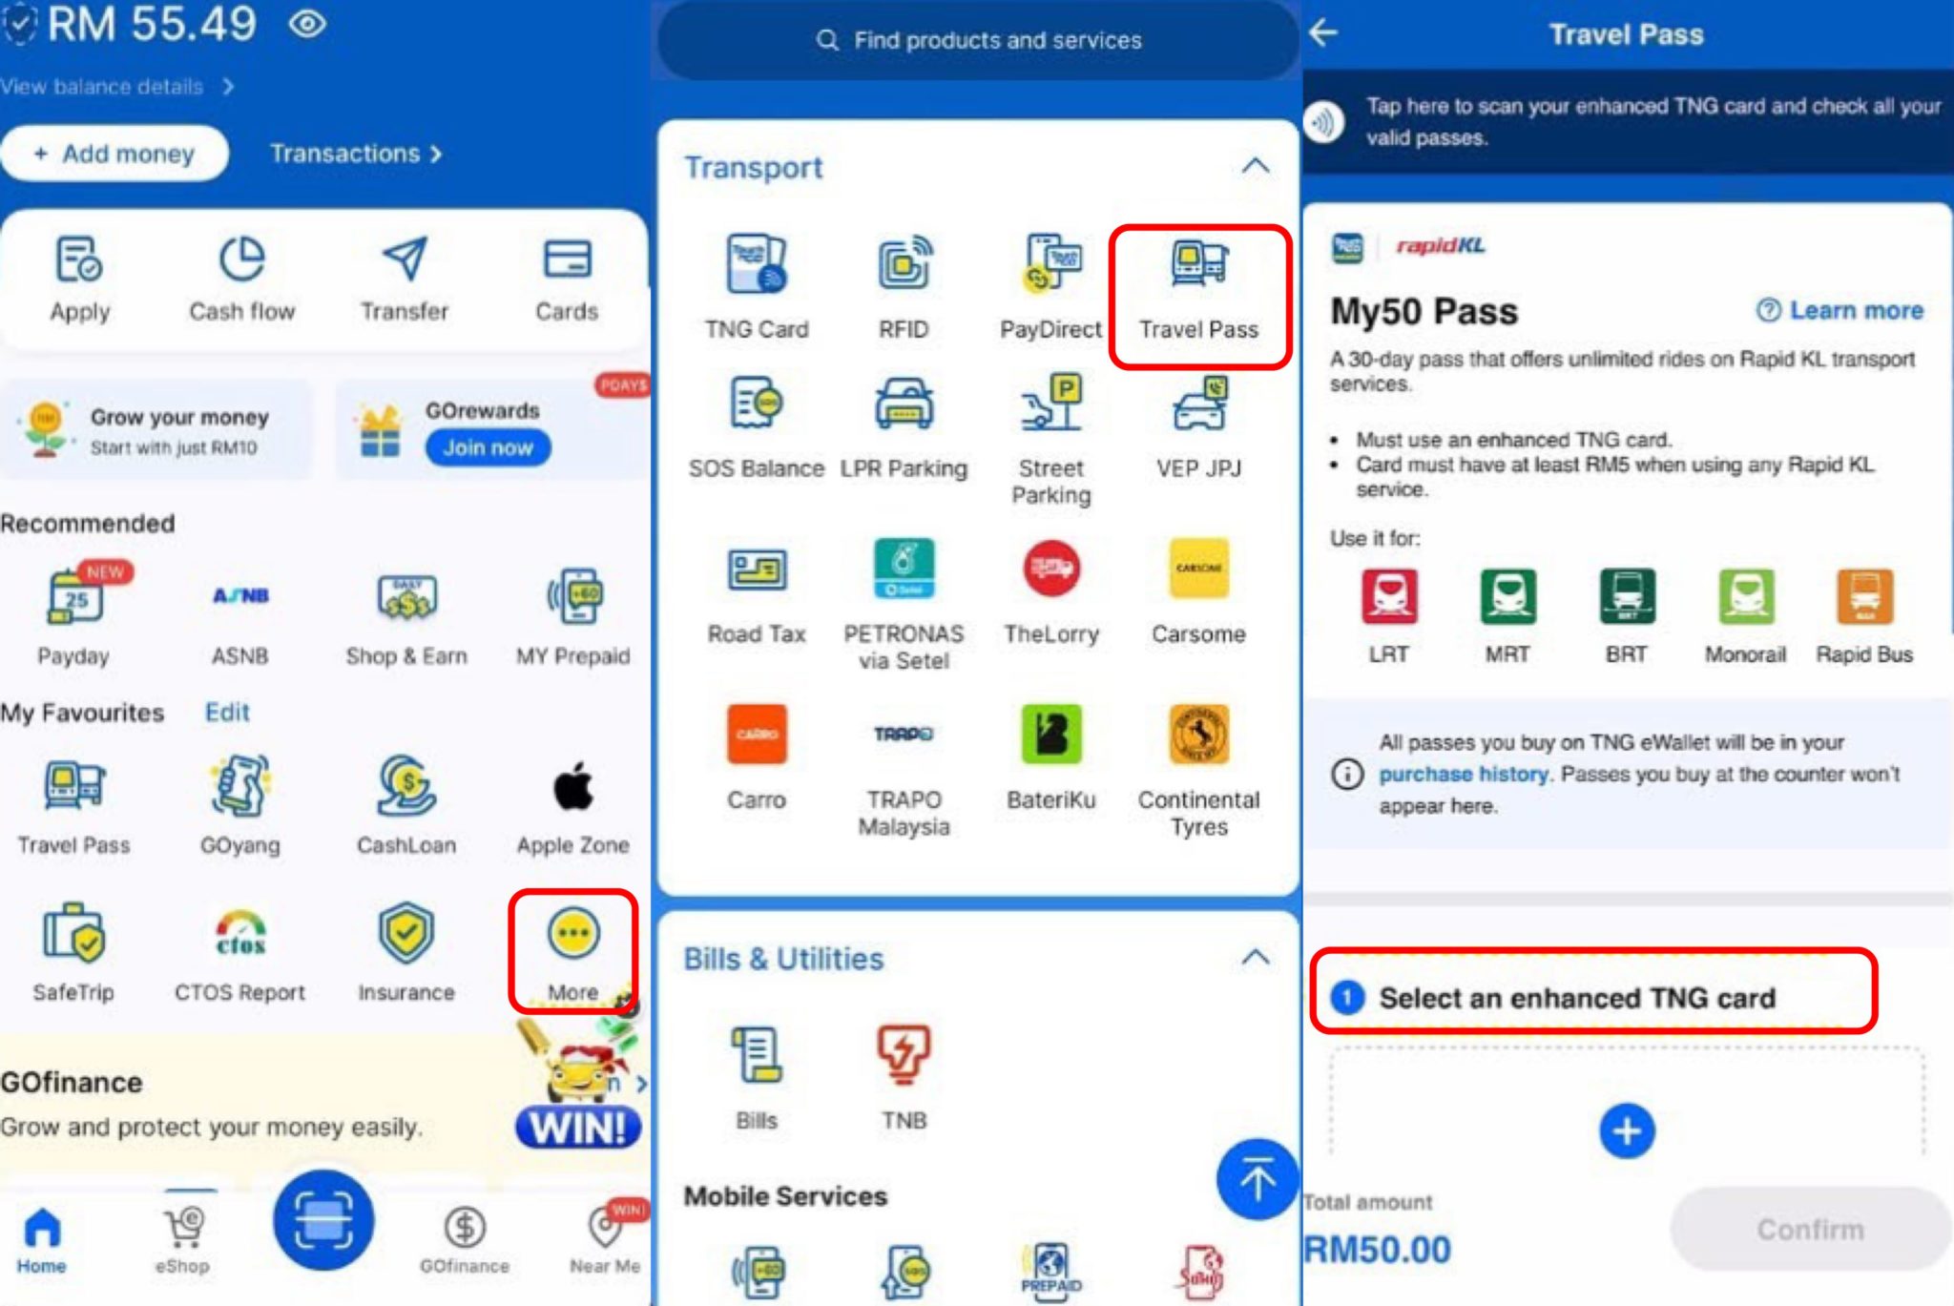The height and width of the screenshot is (1306, 1954).
Task: Edit My Favourites list
Action: (x=227, y=713)
